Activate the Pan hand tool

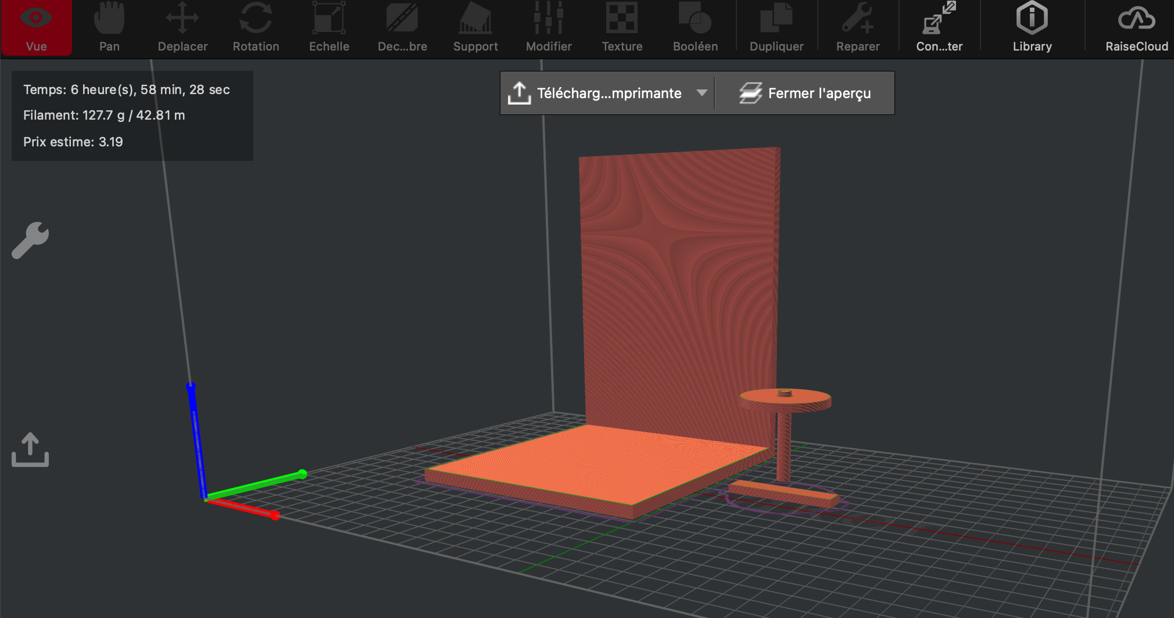109,27
